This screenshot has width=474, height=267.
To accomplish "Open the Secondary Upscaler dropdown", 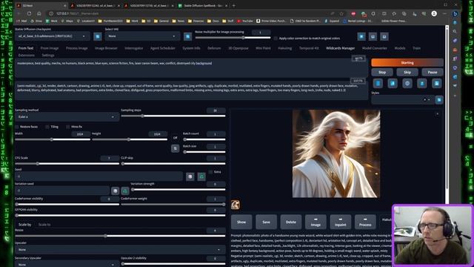I will [x=67, y=264].
